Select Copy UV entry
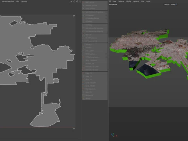Viewport: 188px width, 141px height. tap(95, 73)
